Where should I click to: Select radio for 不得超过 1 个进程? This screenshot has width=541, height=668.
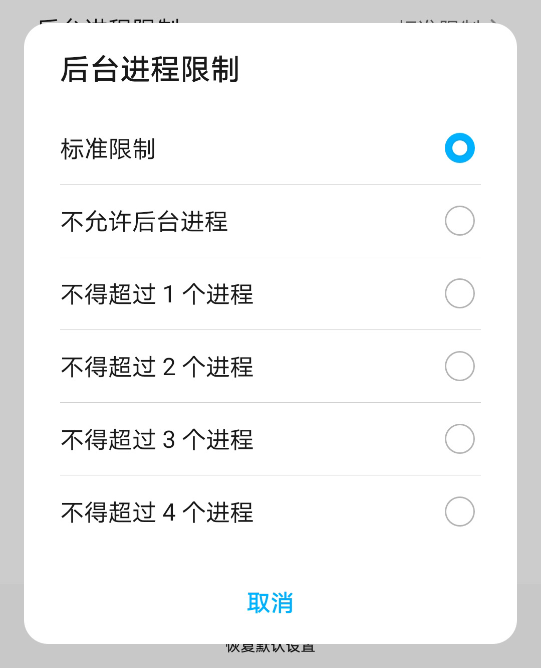(x=459, y=293)
